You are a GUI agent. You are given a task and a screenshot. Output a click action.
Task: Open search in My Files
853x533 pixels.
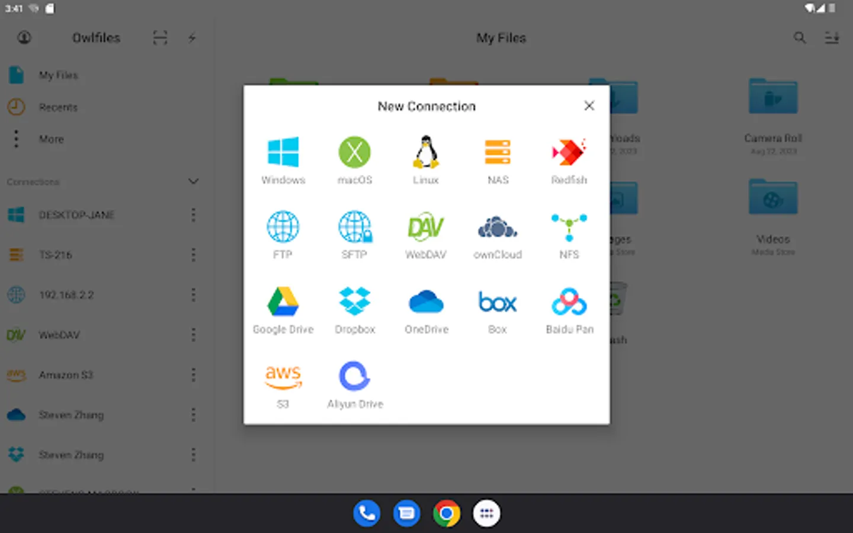pyautogui.click(x=800, y=38)
